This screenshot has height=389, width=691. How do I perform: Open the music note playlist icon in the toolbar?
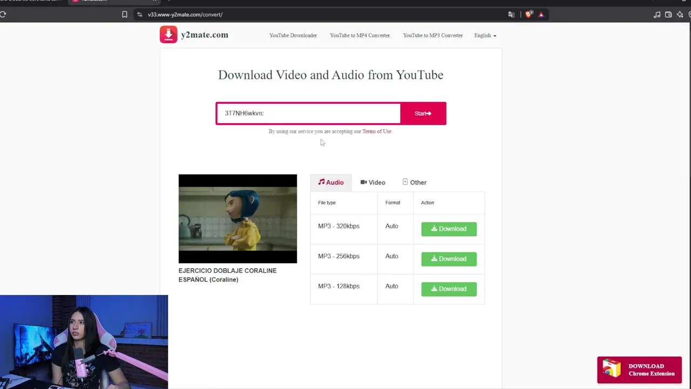pos(657,15)
